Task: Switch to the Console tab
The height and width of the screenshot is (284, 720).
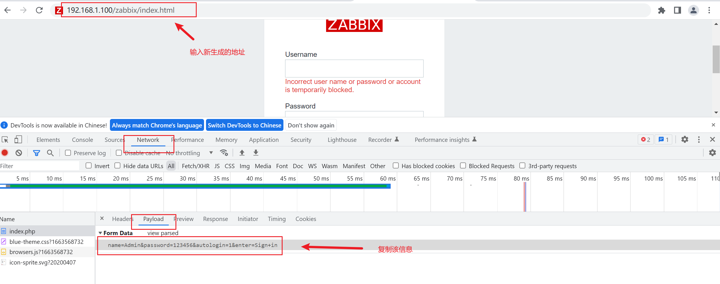Action: click(x=83, y=140)
